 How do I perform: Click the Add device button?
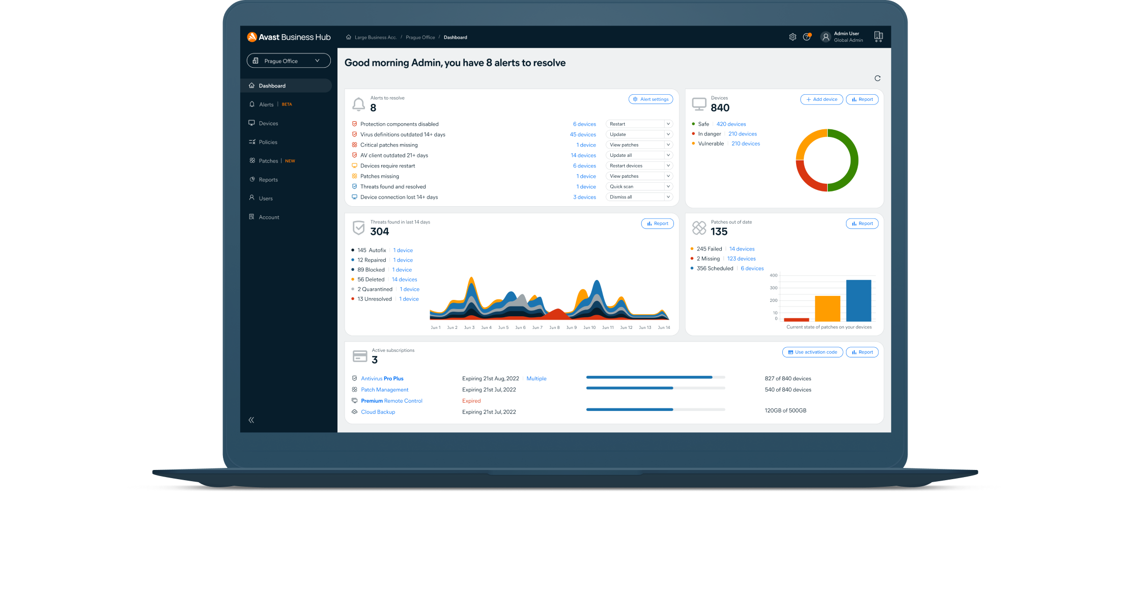[821, 99]
